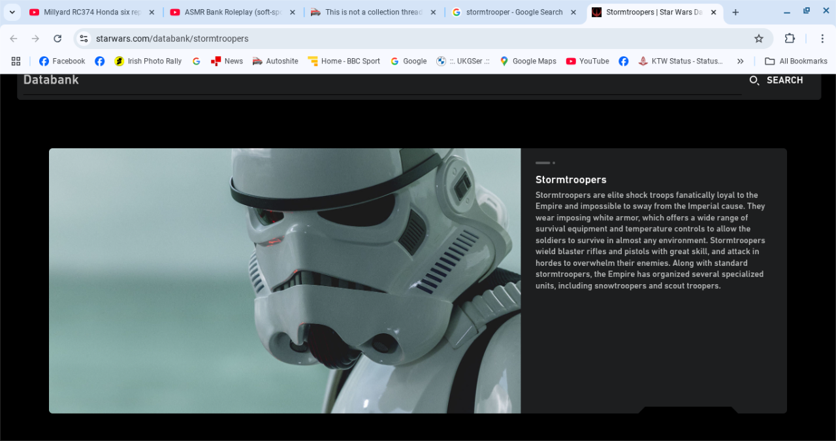Open a new tab with plus button
The height and width of the screenshot is (441, 836).
point(735,12)
